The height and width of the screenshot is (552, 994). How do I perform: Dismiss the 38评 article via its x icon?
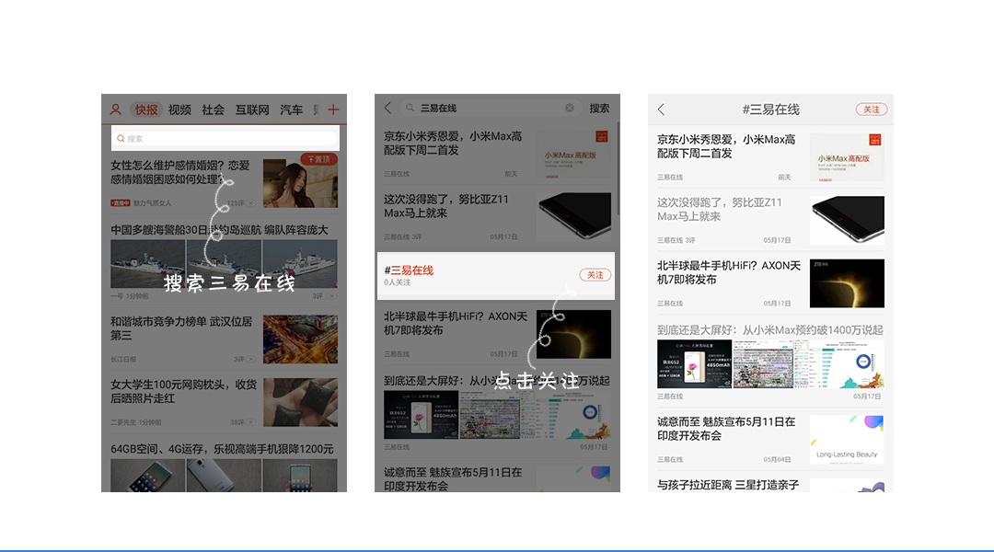(251, 422)
